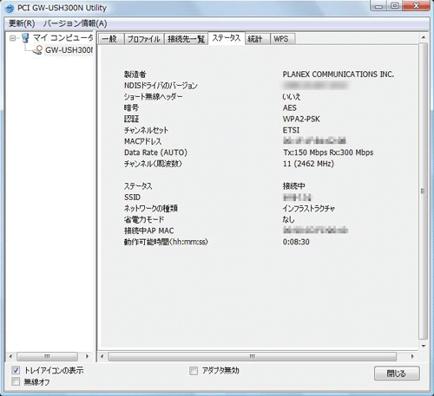Click the PCI utility app icon in title bar
Image resolution: width=434 pixels, height=396 pixels.
(x=10, y=8)
